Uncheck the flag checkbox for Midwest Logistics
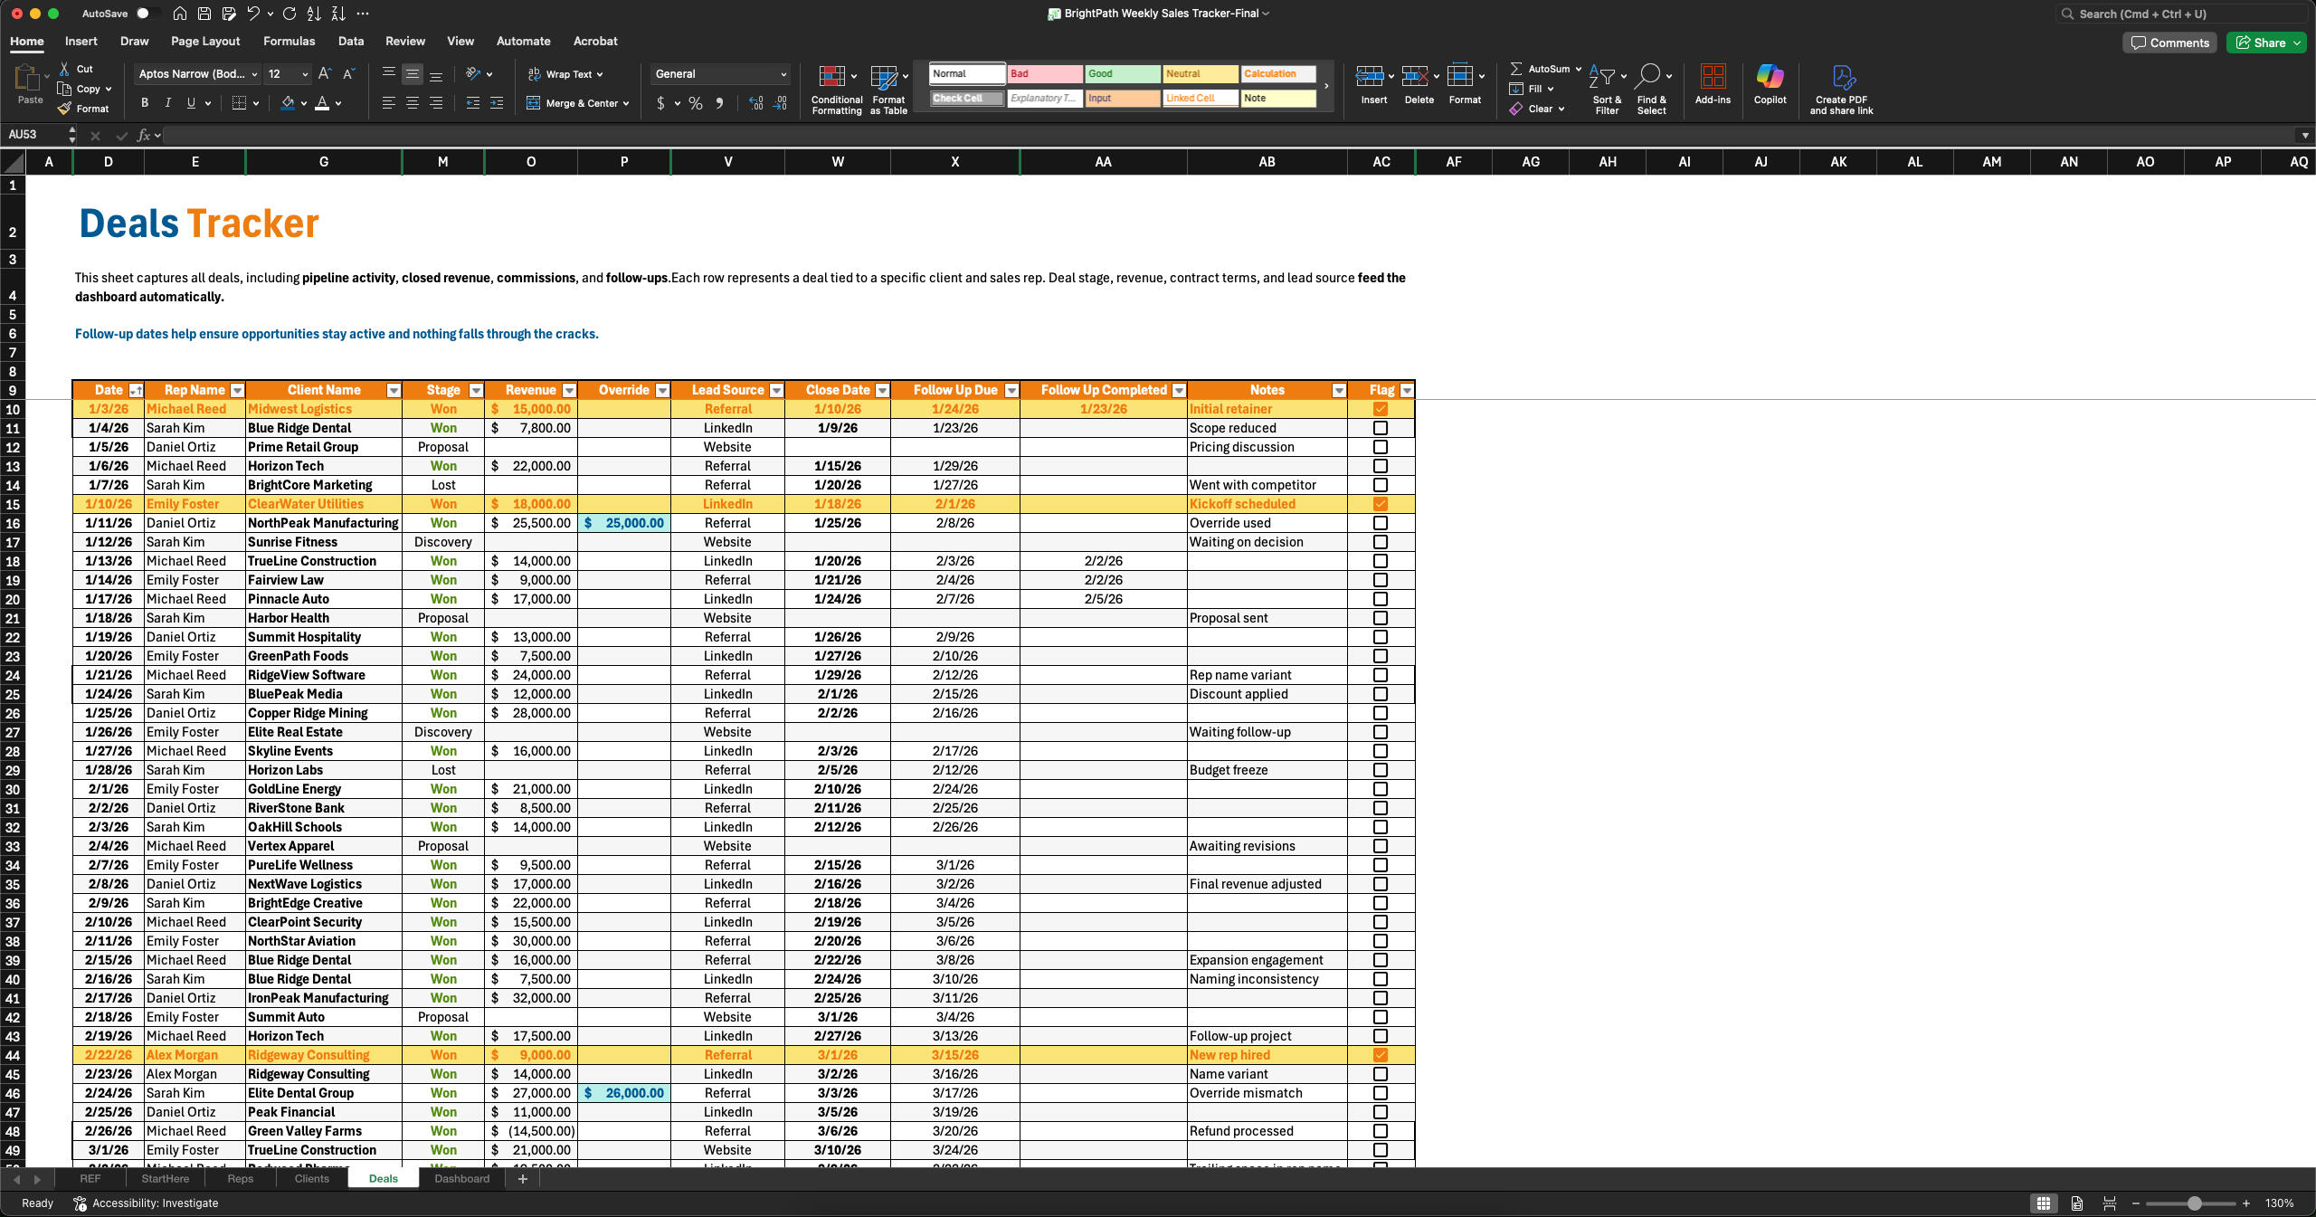This screenshot has height=1217, width=2316. pos(1380,409)
